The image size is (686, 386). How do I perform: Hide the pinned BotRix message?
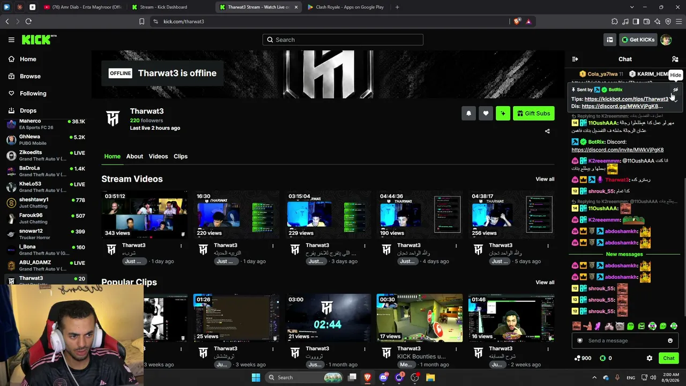click(675, 90)
